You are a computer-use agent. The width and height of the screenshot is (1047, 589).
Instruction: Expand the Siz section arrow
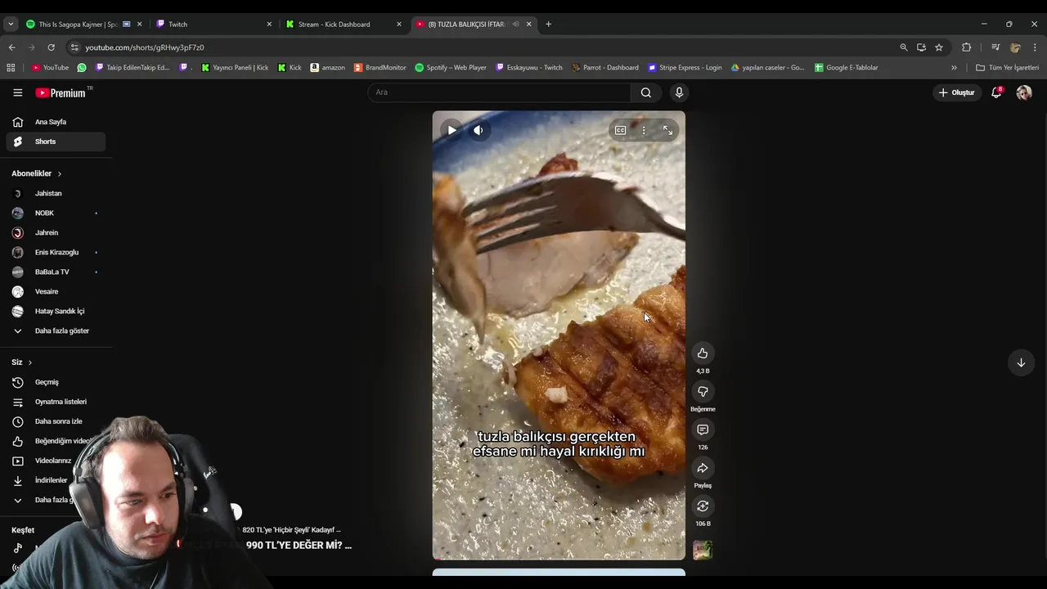[30, 362]
